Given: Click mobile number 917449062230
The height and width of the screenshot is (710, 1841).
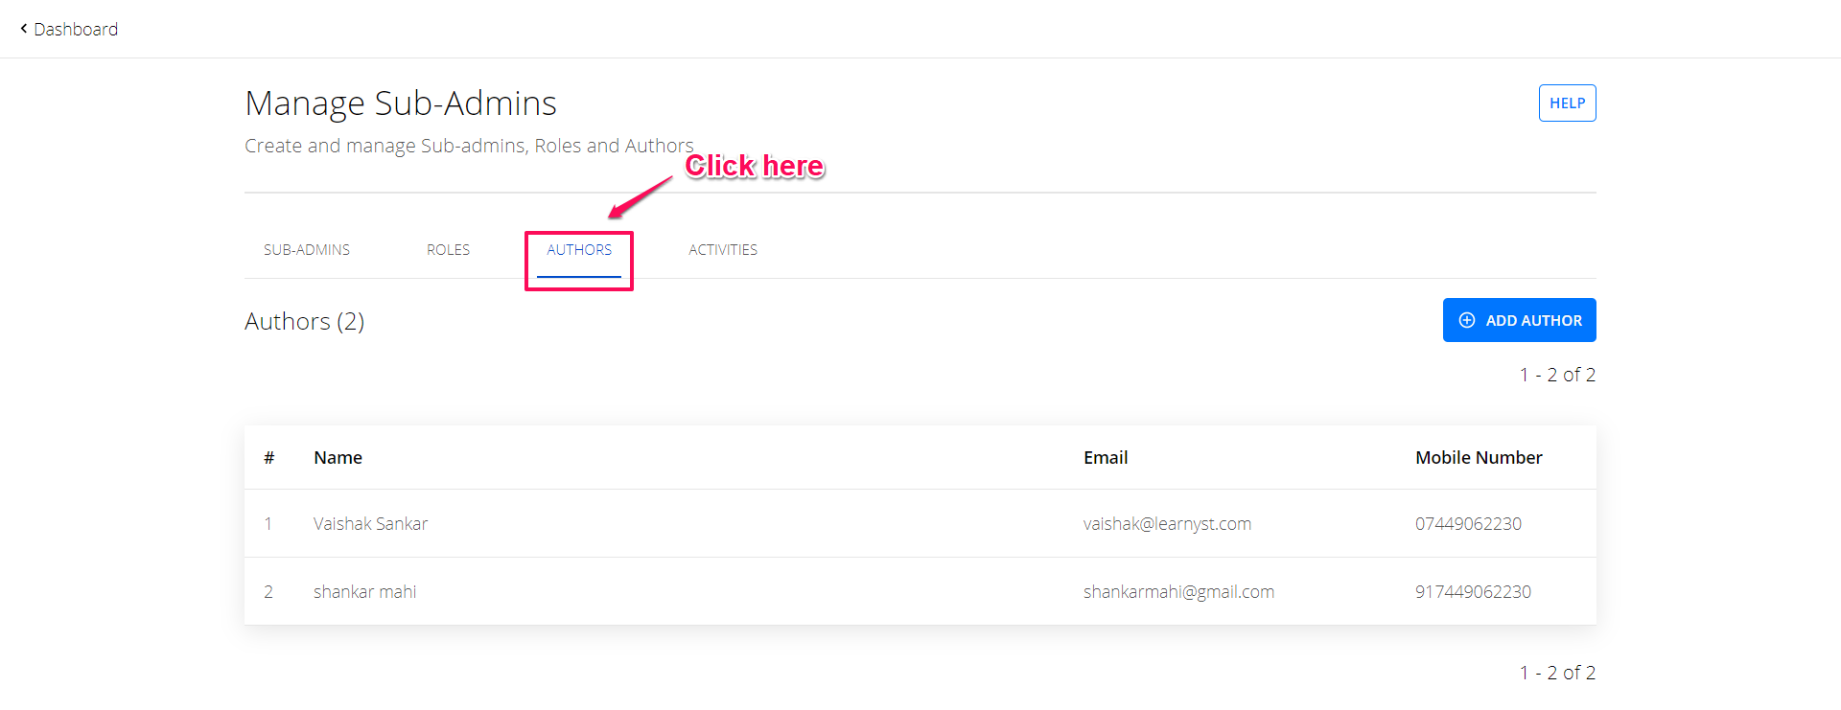Looking at the screenshot, I should click(x=1473, y=592).
